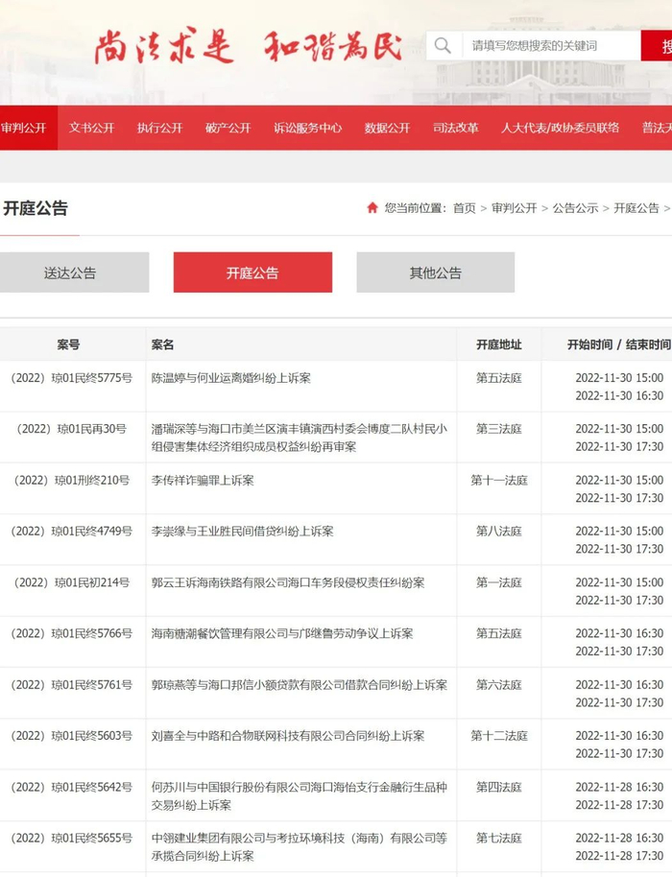Click the home icon in breadcrumb
The width and height of the screenshot is (672, 877).
pyautogui.click(x=372, y=208)
